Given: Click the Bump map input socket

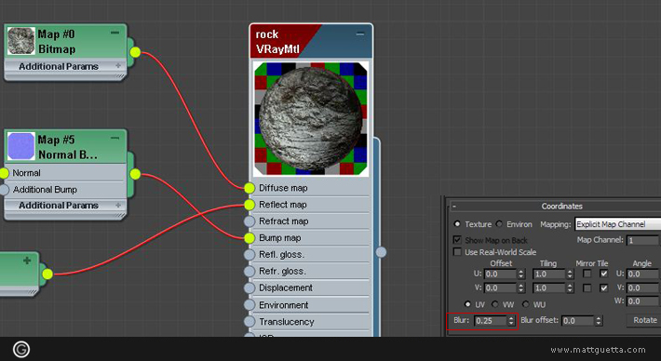Looking at the screenshot, I should point(250,238).
